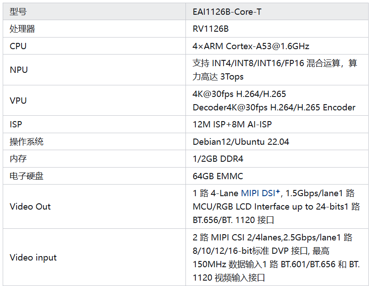Select the NPU row label
The height and width of the screenshot is (286, 379).
point(19,70)
